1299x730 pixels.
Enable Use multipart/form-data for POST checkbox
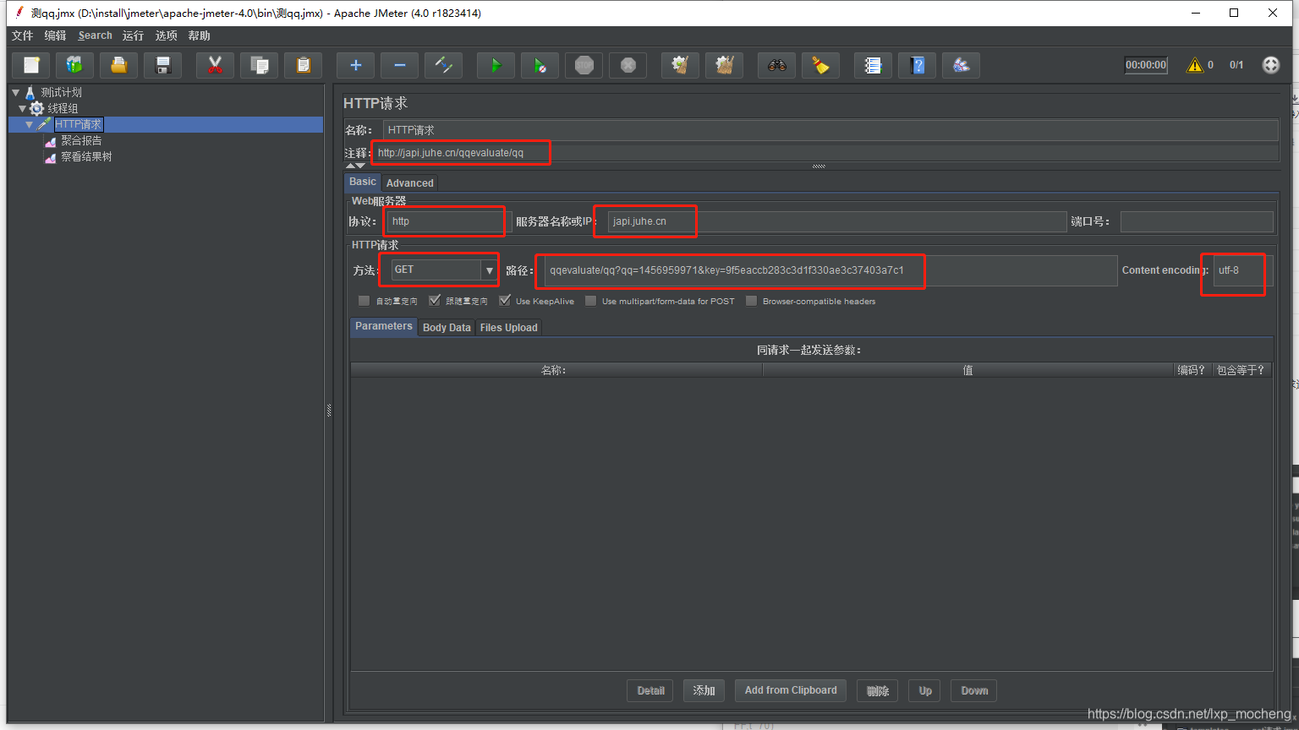point(590,301)
